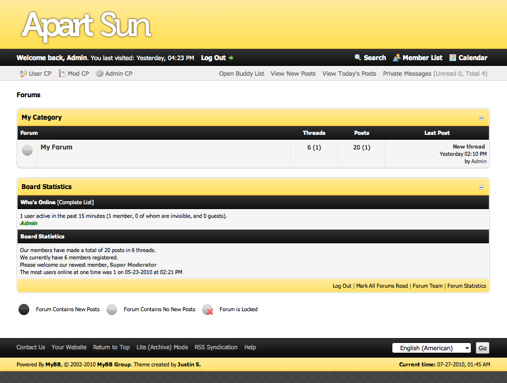The image size is (507, 383).
Task: Click the Mod CP icon
Action: pyautogui.click(x=62, y=74)
